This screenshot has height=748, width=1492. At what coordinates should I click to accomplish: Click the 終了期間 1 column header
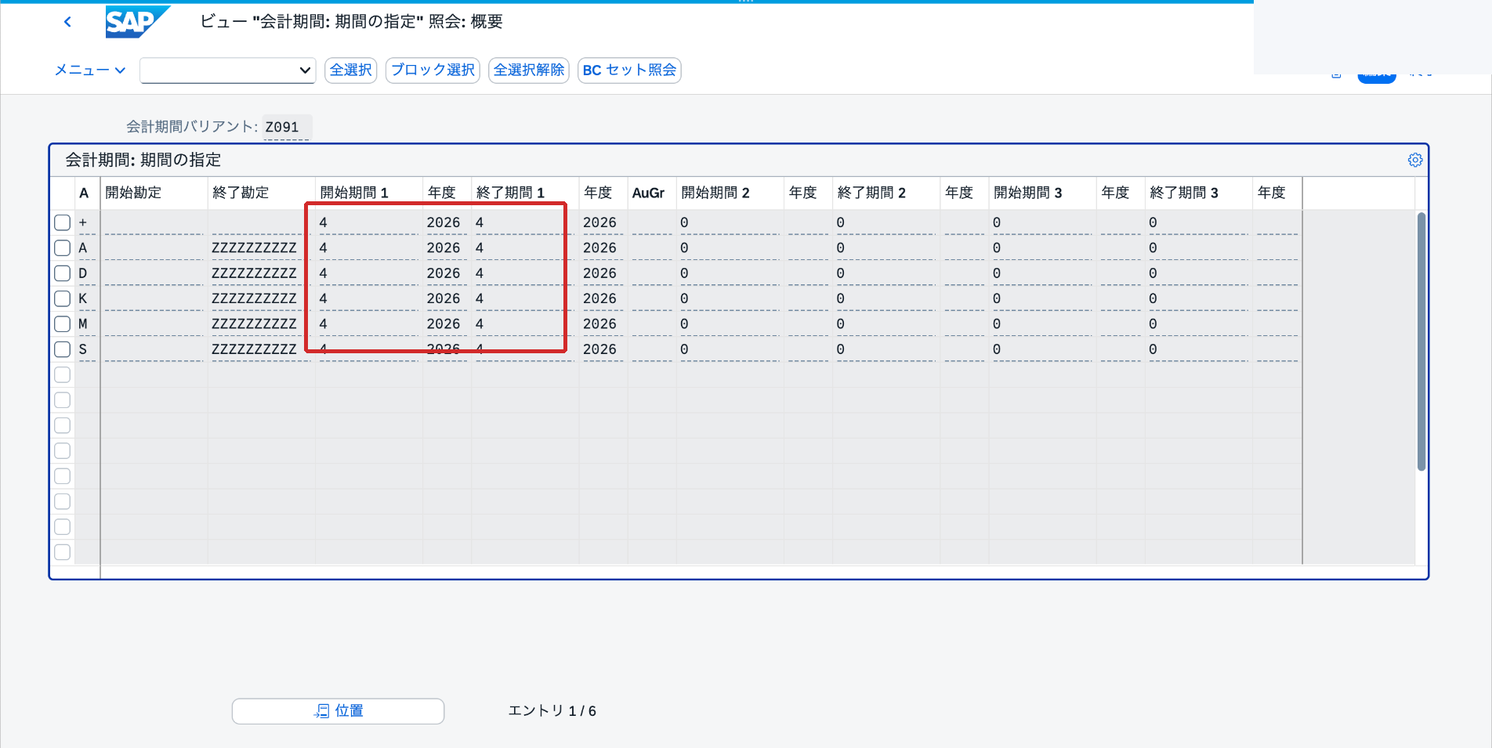click(524, 193)
